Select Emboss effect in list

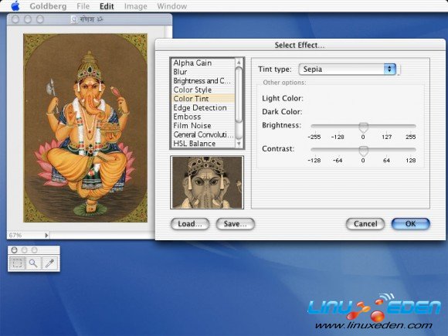(203, 117)
